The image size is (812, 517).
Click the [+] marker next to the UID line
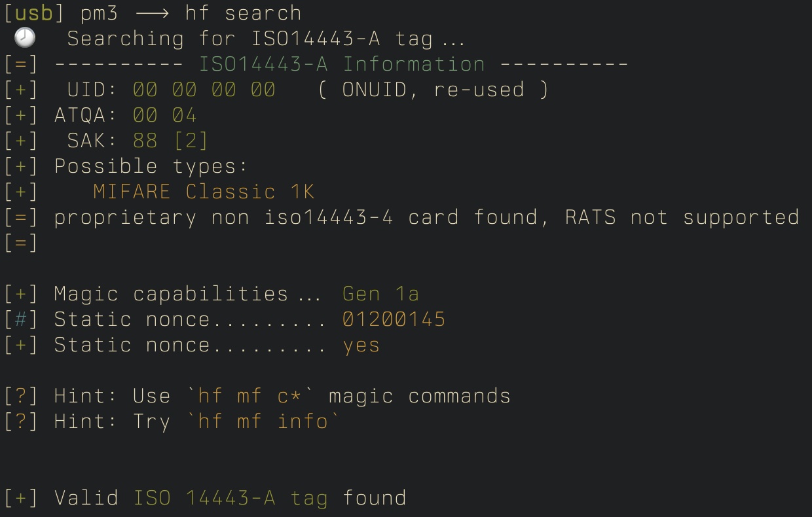click(22, 90)
